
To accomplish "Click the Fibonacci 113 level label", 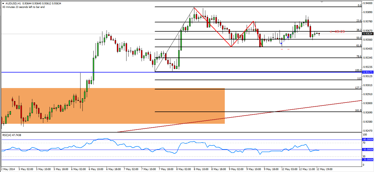I will tap(359, 79).
